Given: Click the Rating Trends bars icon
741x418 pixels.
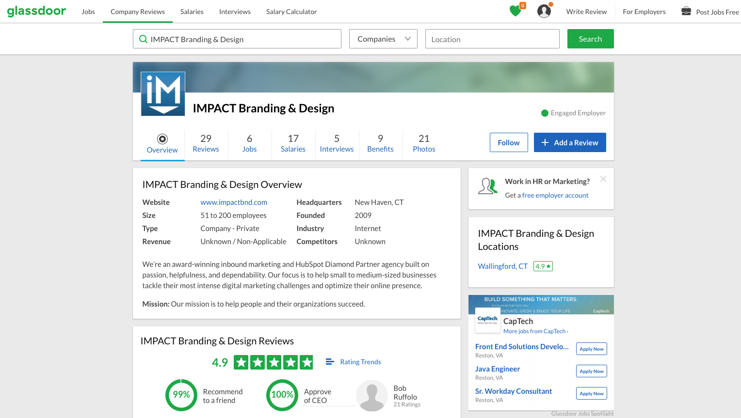Looking at the screenshot, I should pyautogui.click(x=330, y=362).
